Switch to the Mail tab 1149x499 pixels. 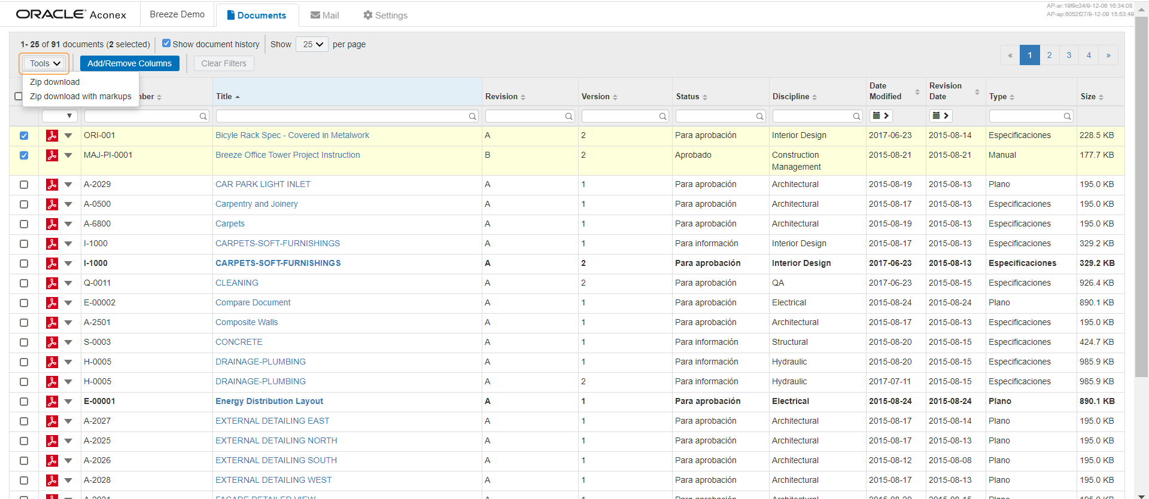324,16
